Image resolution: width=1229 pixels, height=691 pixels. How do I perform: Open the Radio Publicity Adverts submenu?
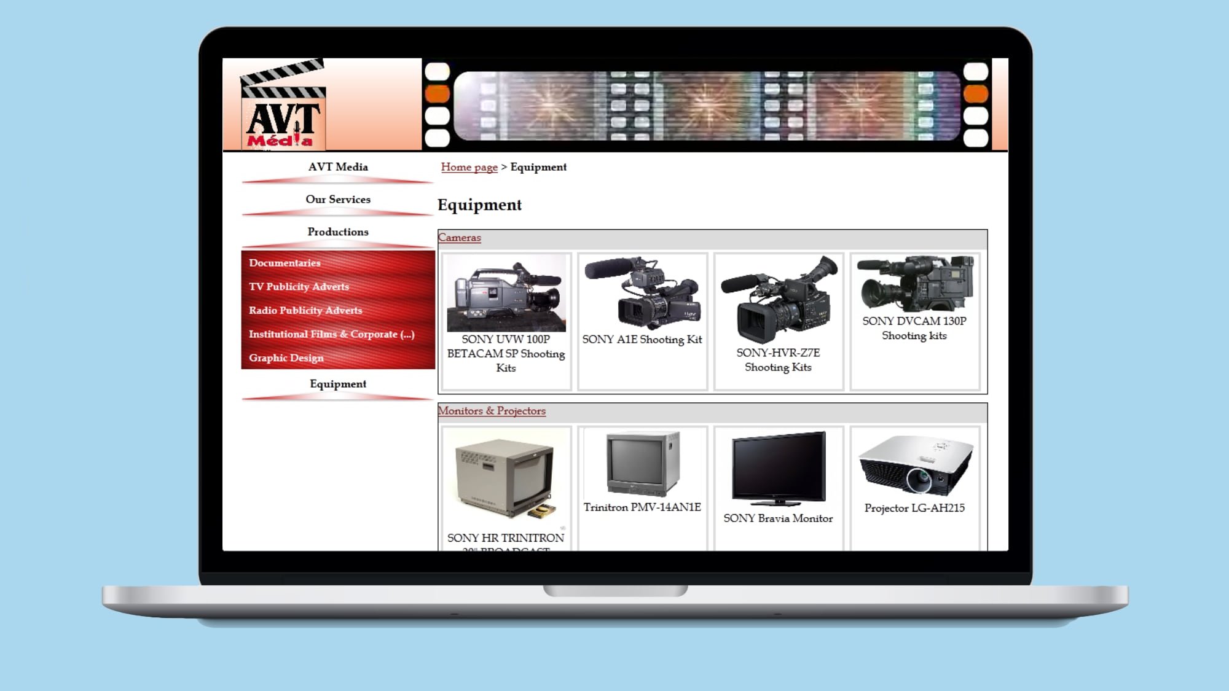[x=305, y=310]
